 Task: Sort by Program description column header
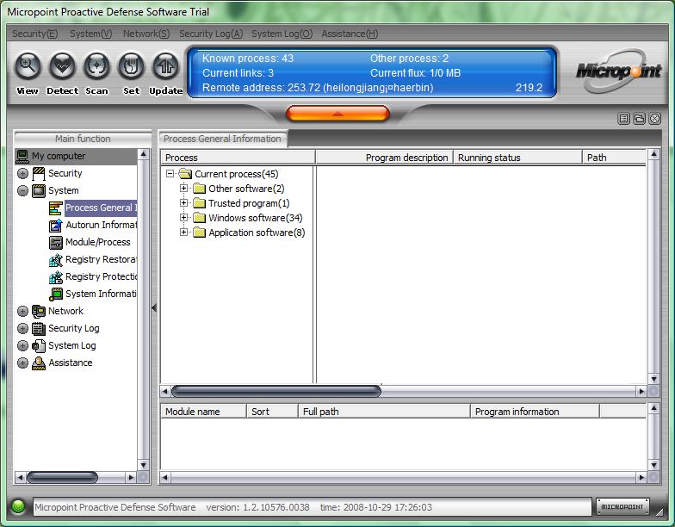coord(384,158)
